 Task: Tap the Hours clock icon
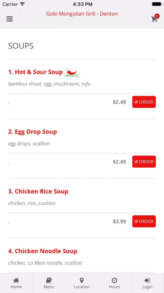coord(114,280)
